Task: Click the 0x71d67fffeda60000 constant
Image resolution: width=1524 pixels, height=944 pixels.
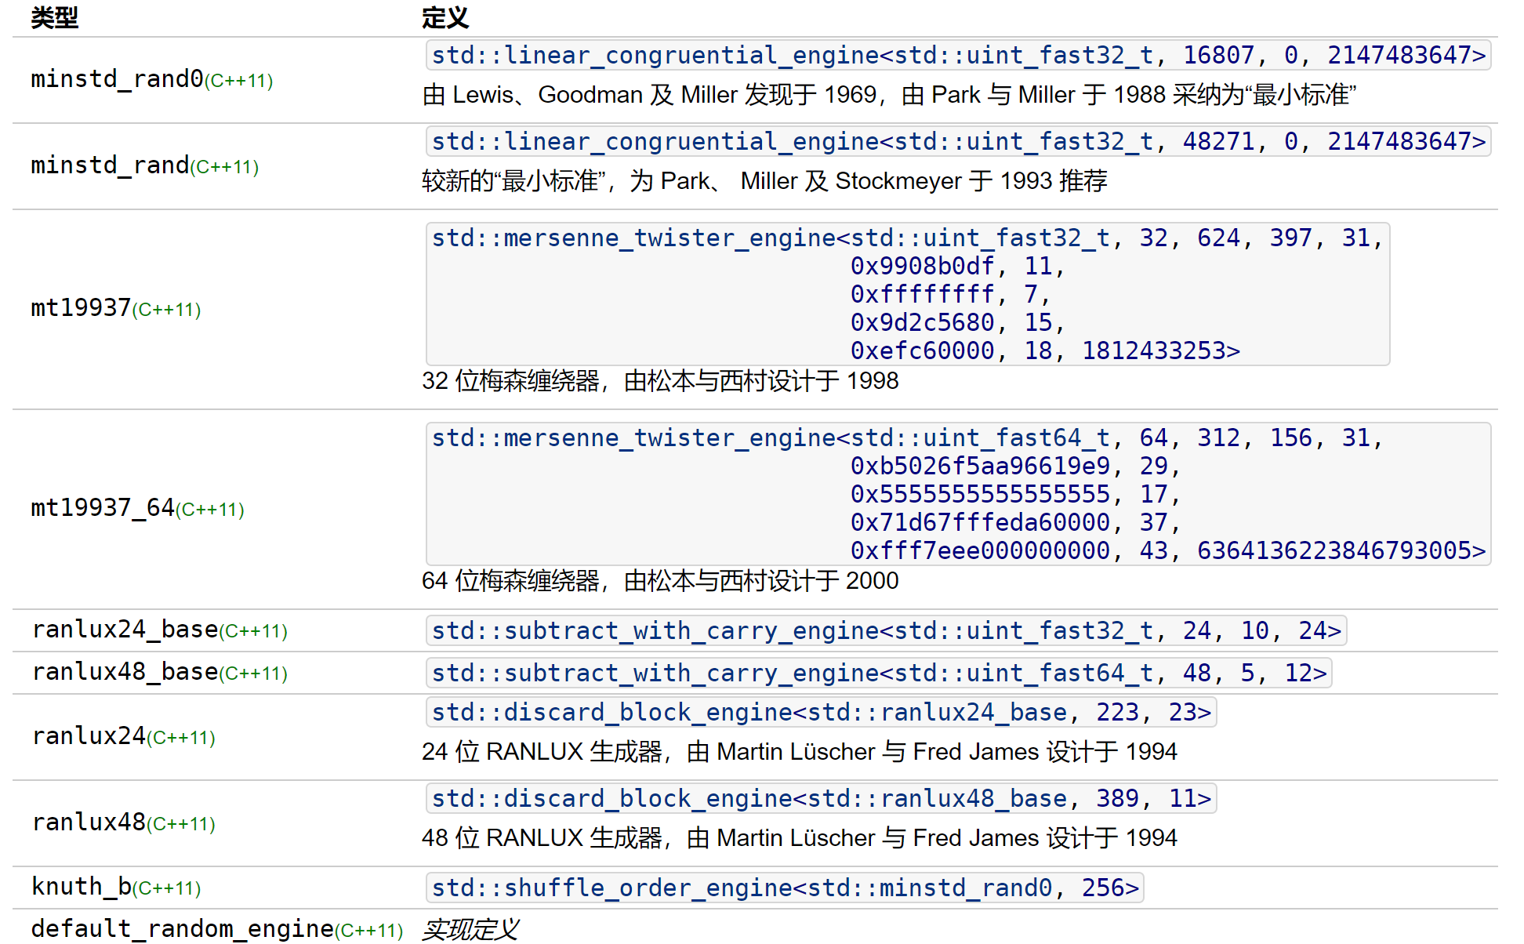Action: pyautogui.click(x=980, y=522)
